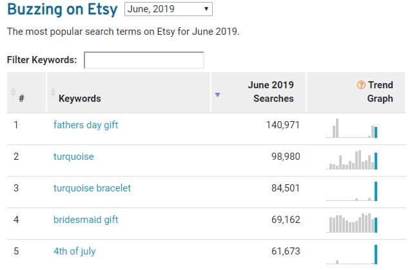Screen dimensions: 412x270
Task: Click the 4th of july trend graph
Action: 353,254
